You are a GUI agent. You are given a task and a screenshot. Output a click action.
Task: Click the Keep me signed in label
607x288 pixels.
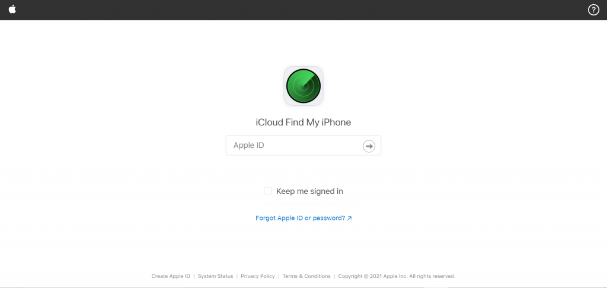pos(309,191)
